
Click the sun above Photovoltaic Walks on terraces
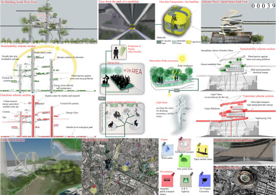click(x=182, y=58)
